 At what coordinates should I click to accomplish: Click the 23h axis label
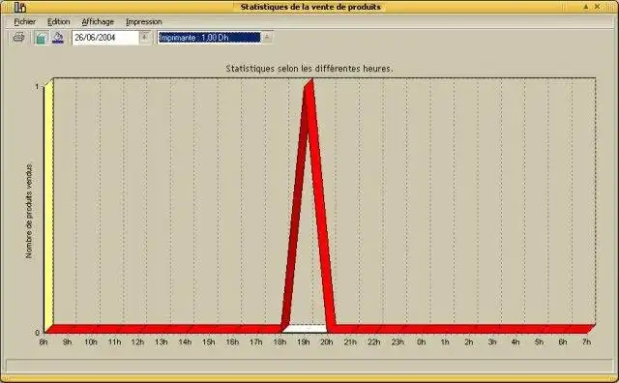coord(398,342)
